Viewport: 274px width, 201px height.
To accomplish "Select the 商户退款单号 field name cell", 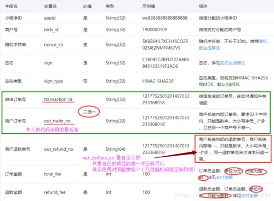I will (x=18, y=149).
